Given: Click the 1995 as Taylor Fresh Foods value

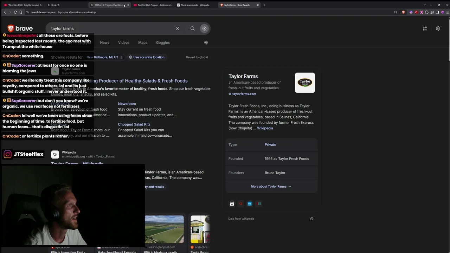Looking at the screenshot, I should coord(287,159).
